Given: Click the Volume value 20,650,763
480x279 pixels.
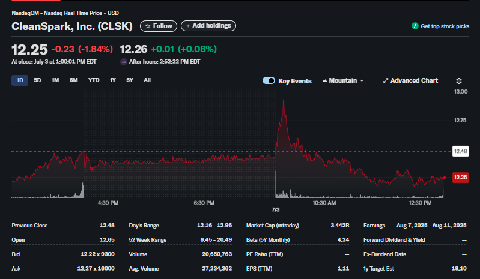Looking at the screenshot, I should pos(217,254).
